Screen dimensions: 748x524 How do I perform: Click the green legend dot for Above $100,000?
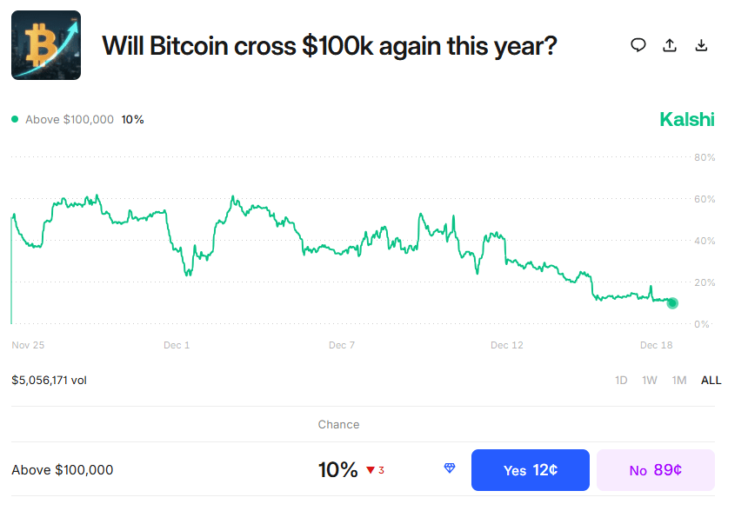(15, 119)
